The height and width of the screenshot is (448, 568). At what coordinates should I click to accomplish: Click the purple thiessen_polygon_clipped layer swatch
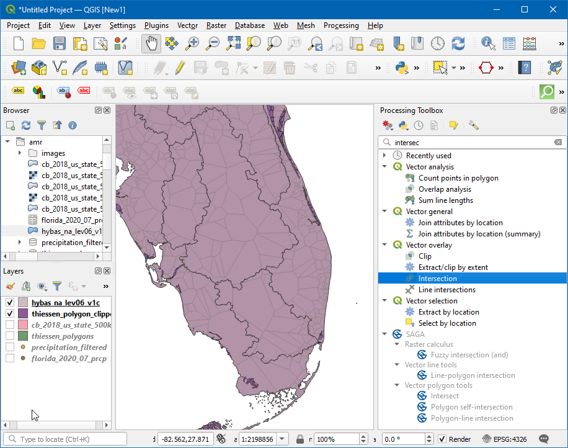pyautogui.click(x=23, y=313)
